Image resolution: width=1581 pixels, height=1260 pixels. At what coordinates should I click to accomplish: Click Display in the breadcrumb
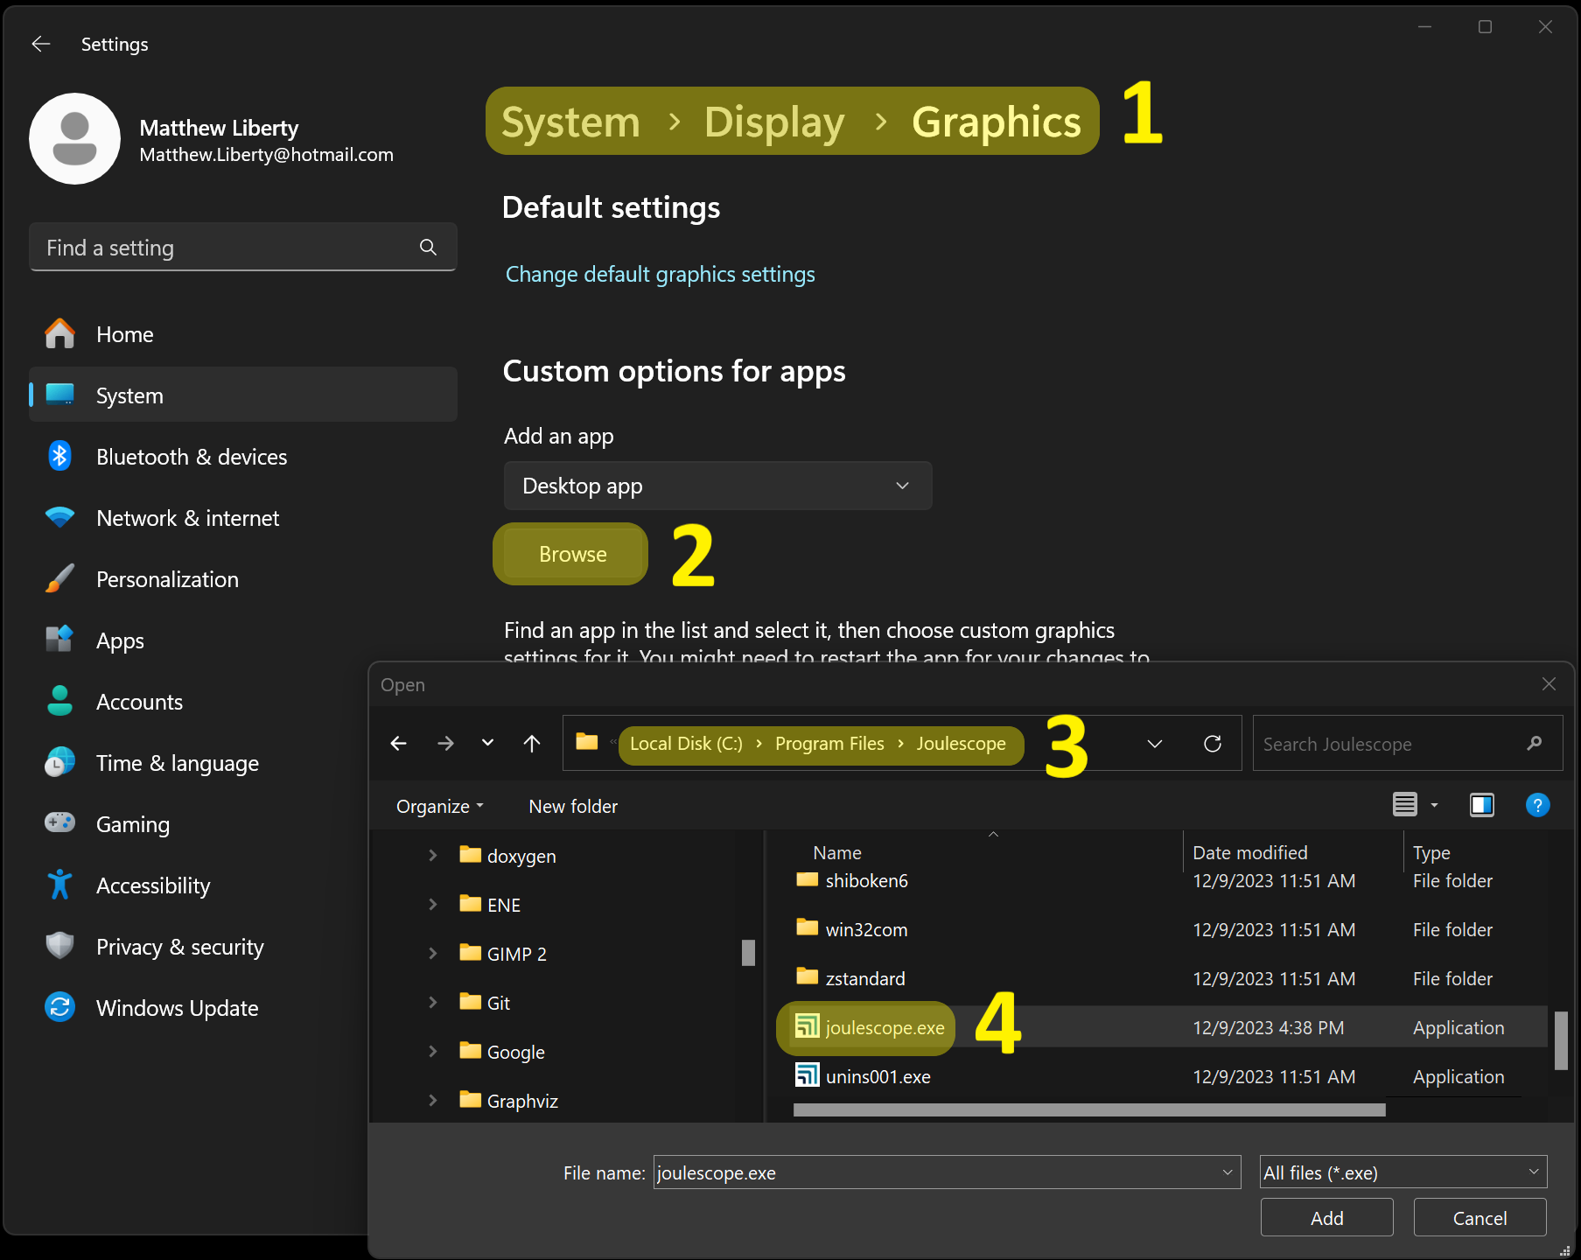(774, 122)
